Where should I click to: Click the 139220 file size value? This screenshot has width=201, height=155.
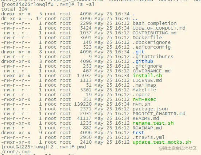pos(83,104)
